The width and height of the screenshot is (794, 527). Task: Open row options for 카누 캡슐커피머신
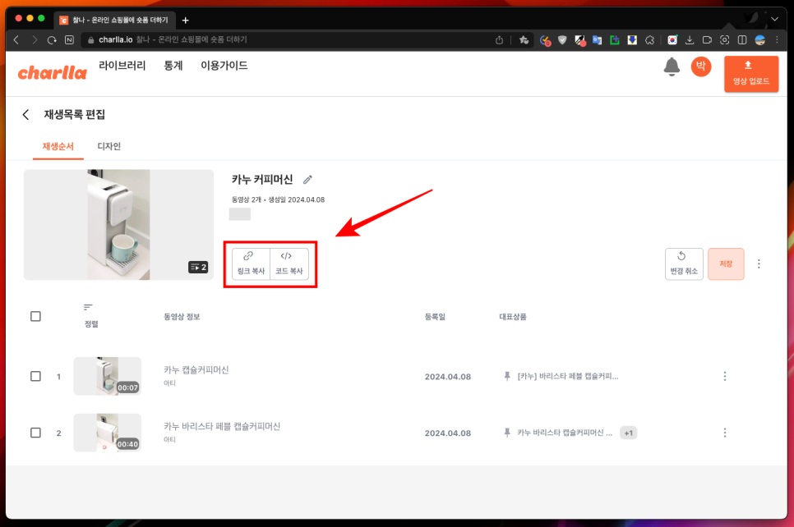click(x=725, y=376)
